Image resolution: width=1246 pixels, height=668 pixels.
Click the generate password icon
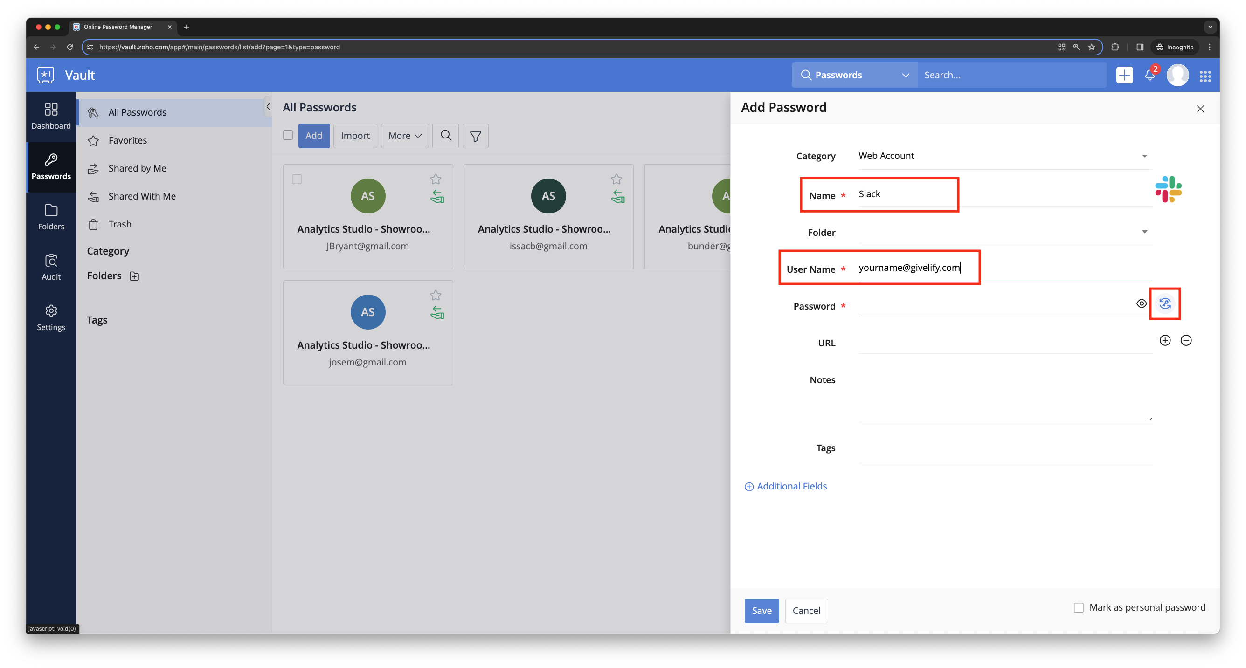click(x=1165, y=303)
